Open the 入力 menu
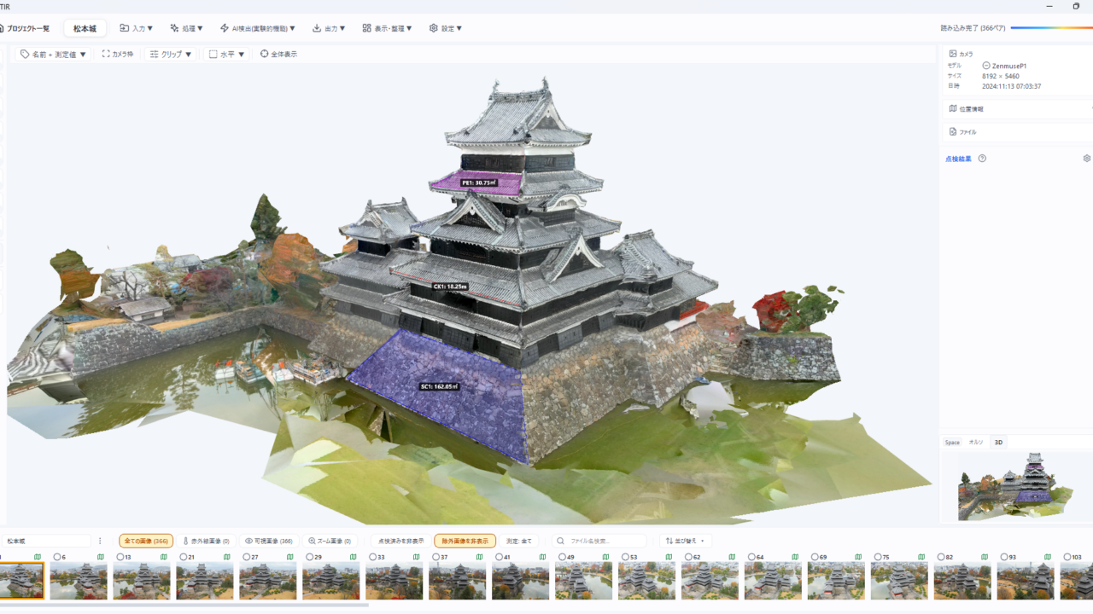Viewport: 1093px width, 614px height. (x=137, y=28)
